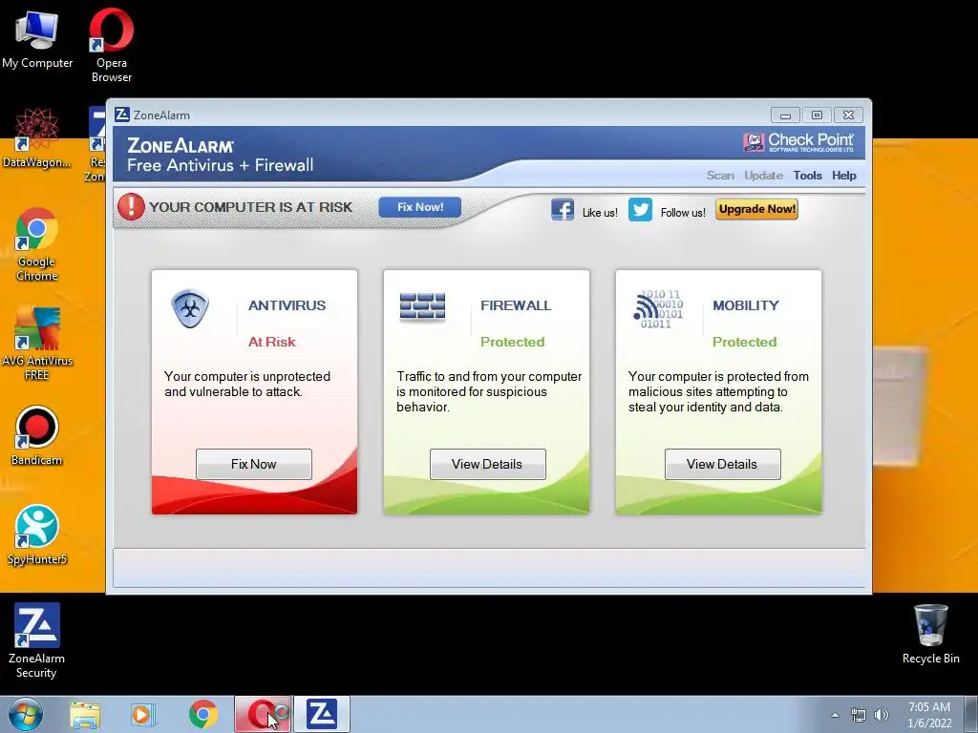Open the Scan menu
The height and width of the screenshot is (733, 978).
coord(720,176)
